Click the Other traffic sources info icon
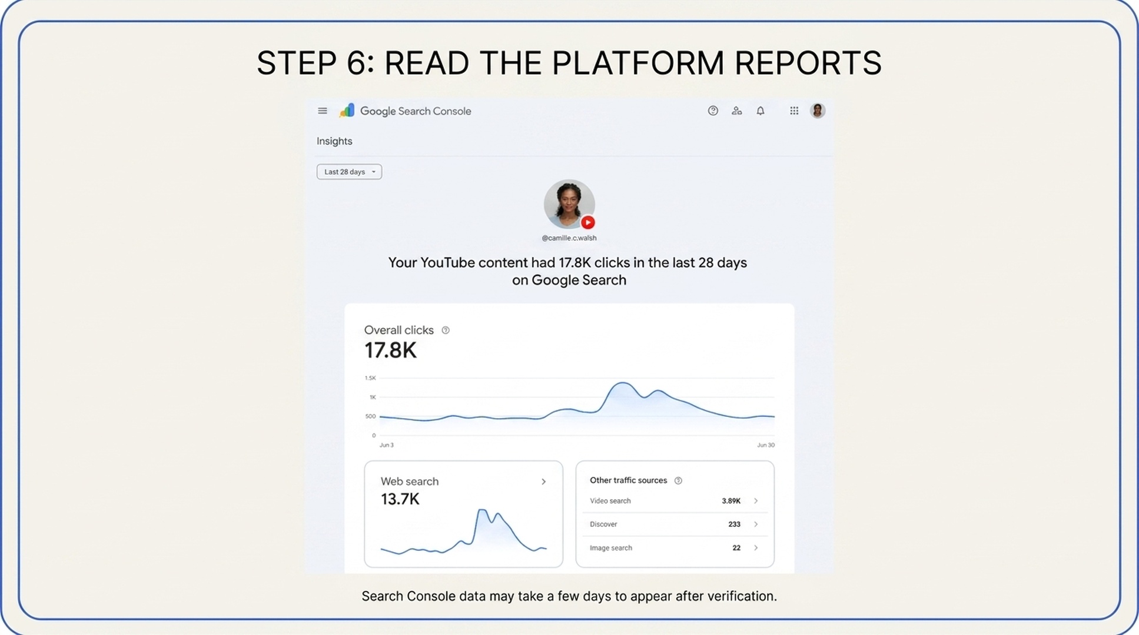 [678, 481]
